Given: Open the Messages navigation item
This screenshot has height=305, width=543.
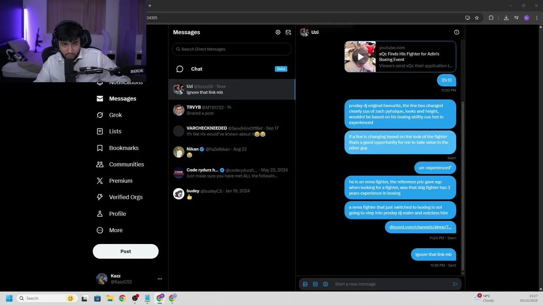Looking at the screenshot, I should [117, 99].
